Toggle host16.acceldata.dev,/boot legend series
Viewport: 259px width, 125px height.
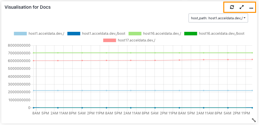coord(214,33)
